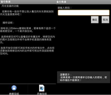Click paragraph starting 按电话上的Menu键
This screenshot has width=111, height=95.
tap(28, 30)
